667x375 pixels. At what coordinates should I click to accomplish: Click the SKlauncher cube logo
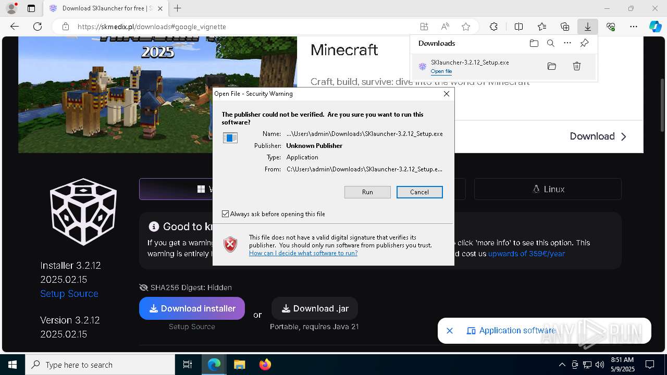(x=83, y=212)
